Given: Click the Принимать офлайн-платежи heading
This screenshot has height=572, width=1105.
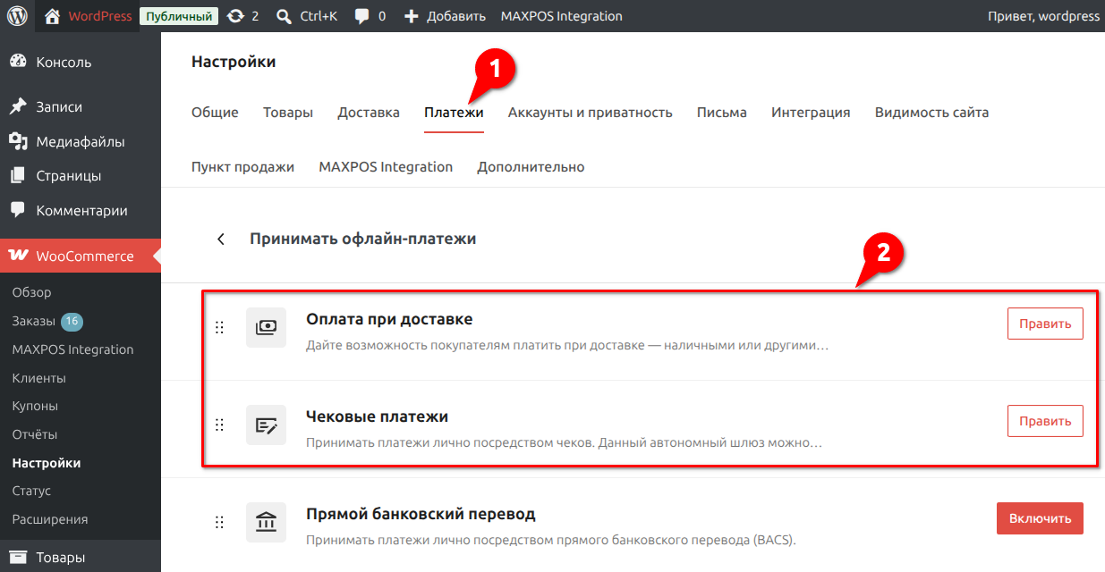Looking at the screenshot, I should pyautogui.click(x=362, y=239).
